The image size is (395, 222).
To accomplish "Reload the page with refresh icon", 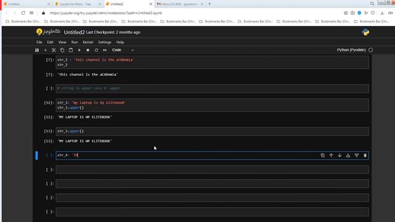I will coord(23,13).
